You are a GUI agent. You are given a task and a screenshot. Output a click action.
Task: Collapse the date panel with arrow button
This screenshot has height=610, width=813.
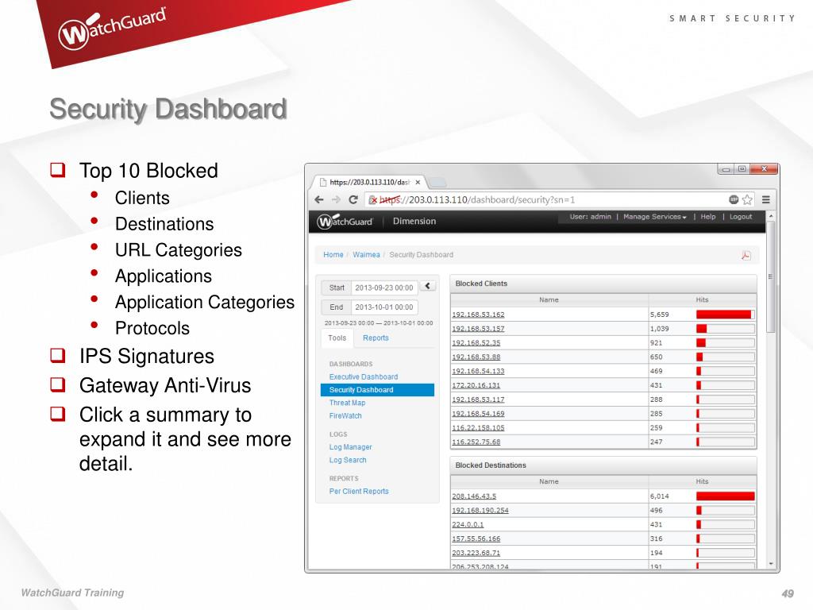click(x=428, y=286)
